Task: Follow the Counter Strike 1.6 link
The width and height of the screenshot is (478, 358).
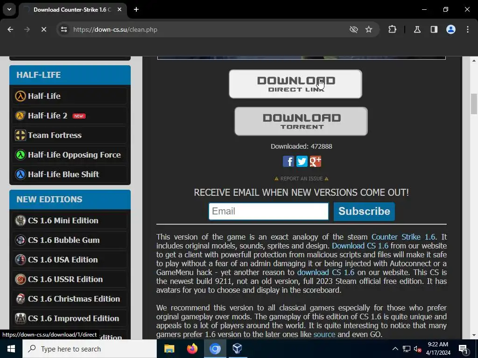Action: tap(403, 237)
